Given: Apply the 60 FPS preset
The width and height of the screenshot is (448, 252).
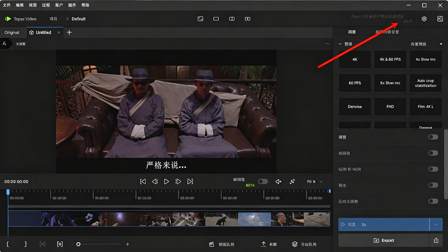Looking at the screenshot, I should 355,83.
